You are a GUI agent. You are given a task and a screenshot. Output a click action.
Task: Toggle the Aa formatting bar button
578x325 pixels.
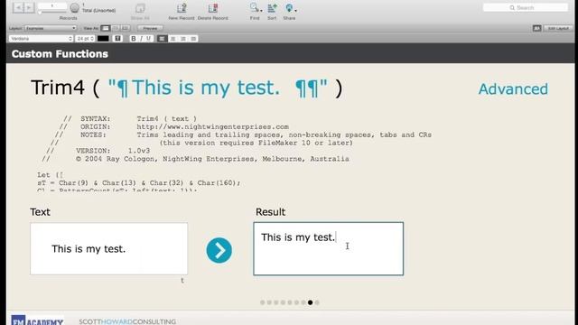(x=536, y=28)
